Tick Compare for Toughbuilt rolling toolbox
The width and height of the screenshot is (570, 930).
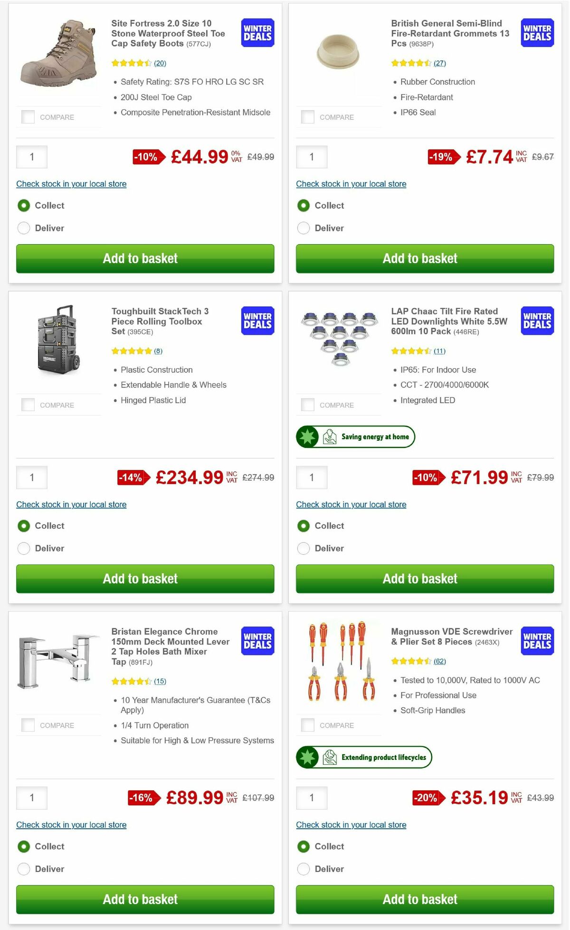[28, 405]
